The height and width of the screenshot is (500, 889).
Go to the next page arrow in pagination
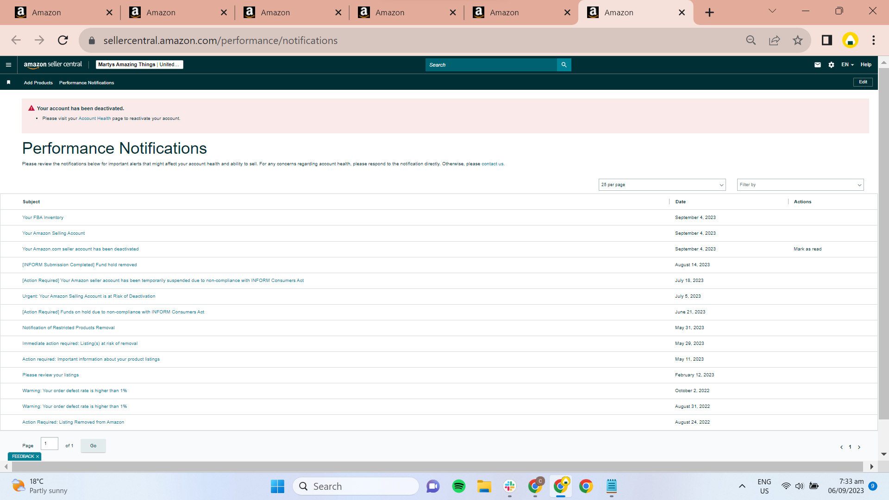point(859,447)
